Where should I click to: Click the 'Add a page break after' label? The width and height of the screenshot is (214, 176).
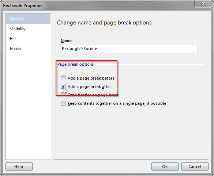coord(89,87)
